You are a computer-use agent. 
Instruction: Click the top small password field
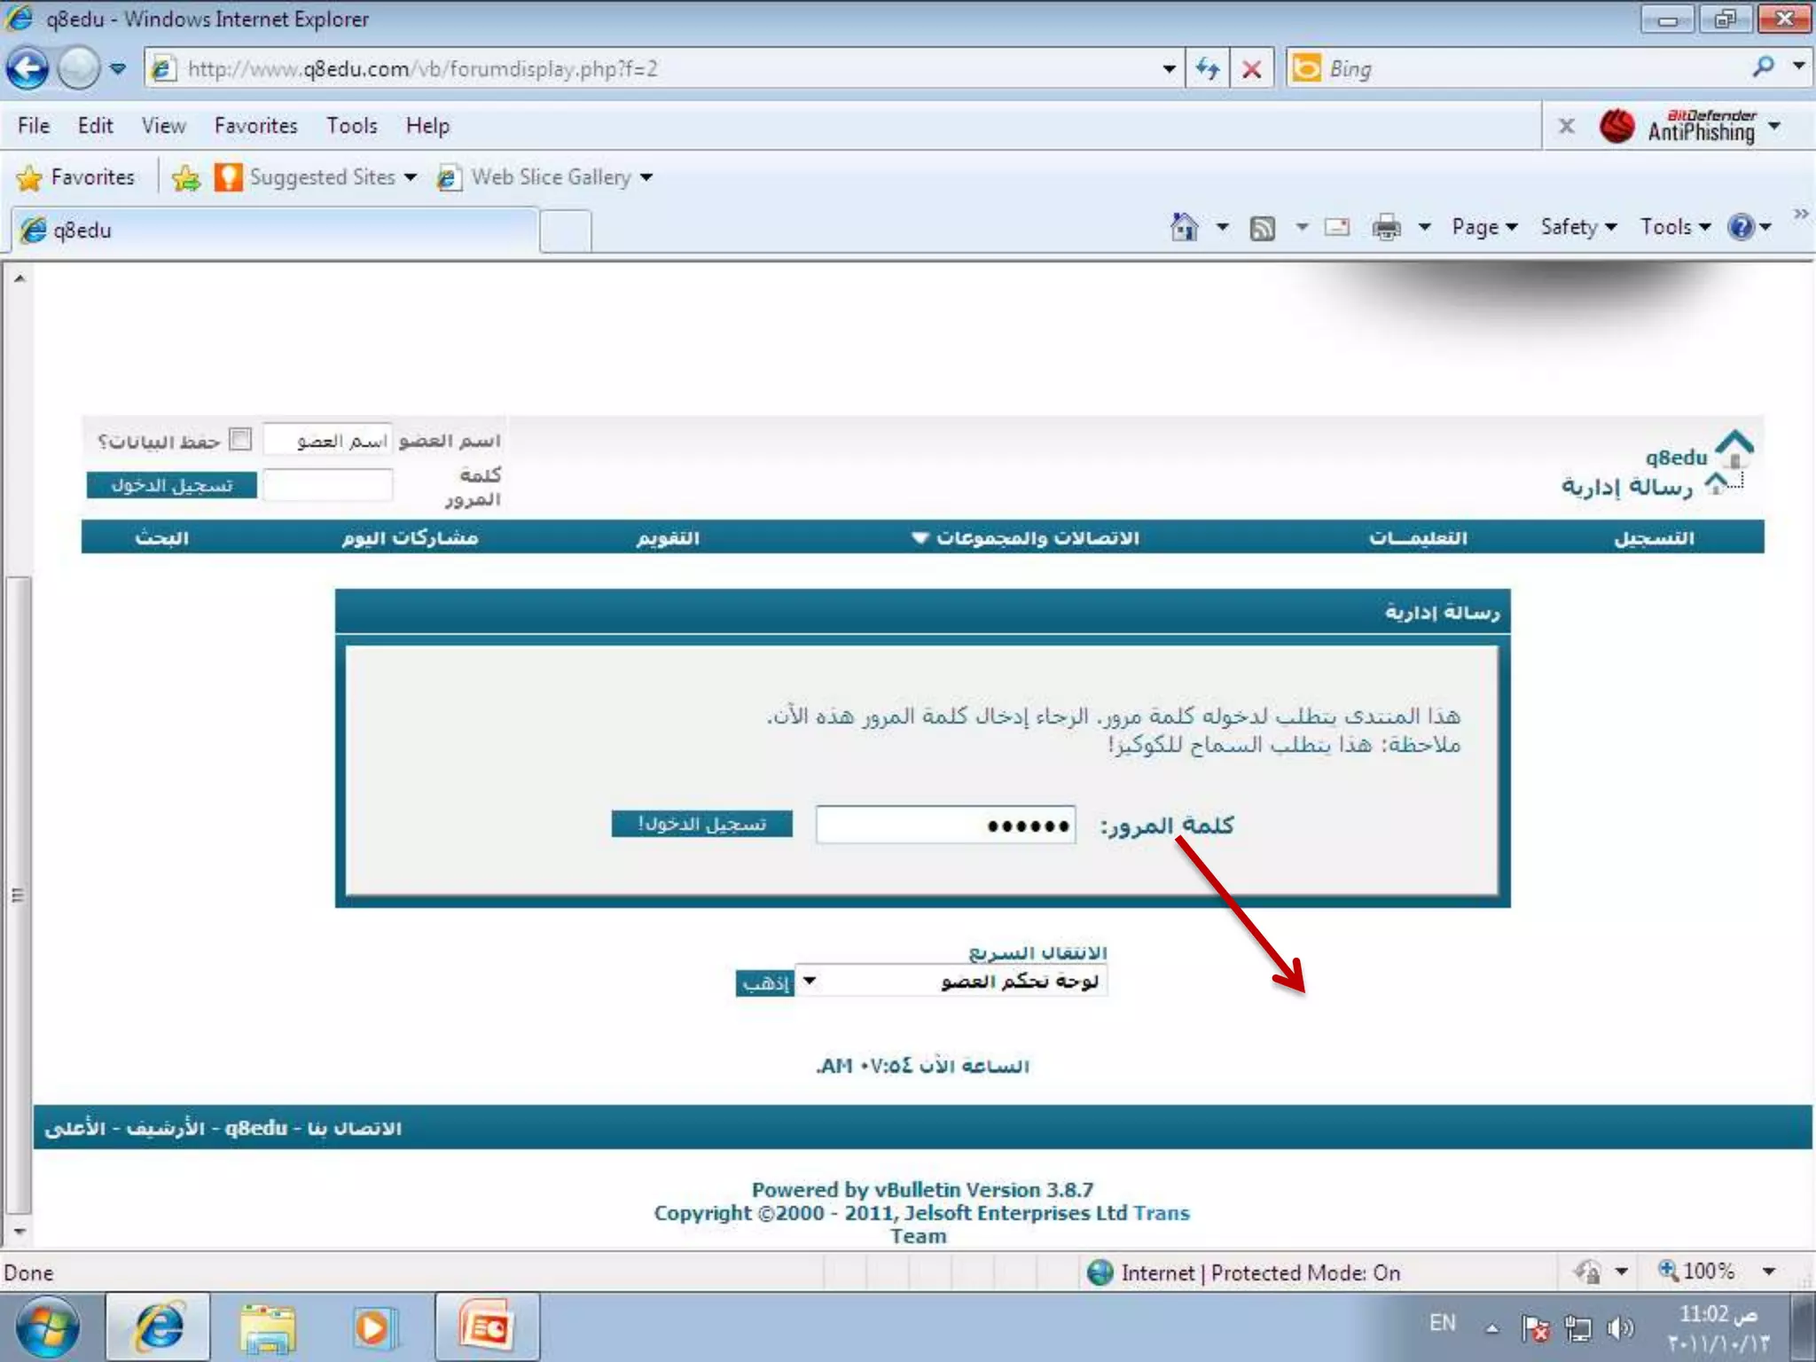click(x=327, y=485)
